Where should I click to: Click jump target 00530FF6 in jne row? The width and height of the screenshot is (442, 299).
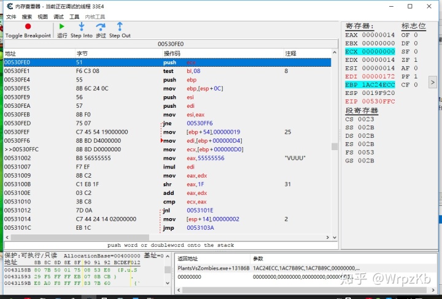click(x=200, y=124)
